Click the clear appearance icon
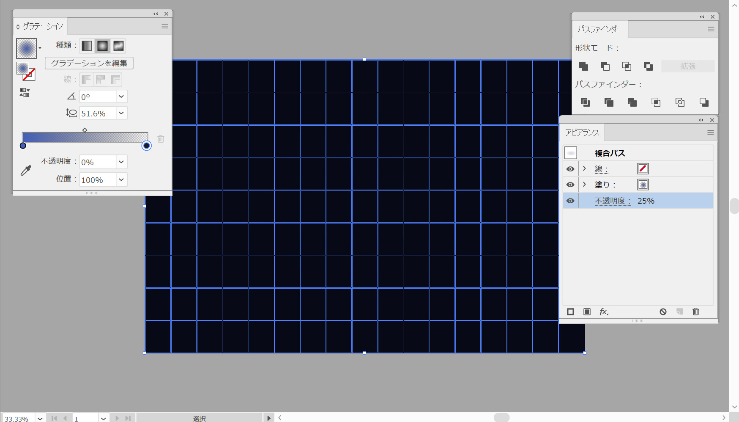 pyautogui.click(x=663, y=312)
